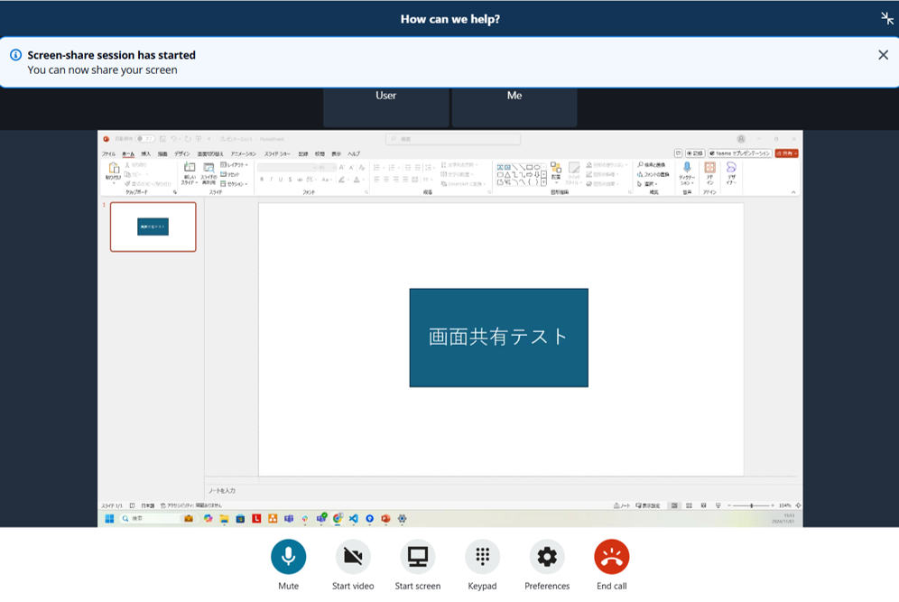Switch to the ホーム ribbon tab
The height and width of the screenshot is (602, 899).
coord(128,153)
